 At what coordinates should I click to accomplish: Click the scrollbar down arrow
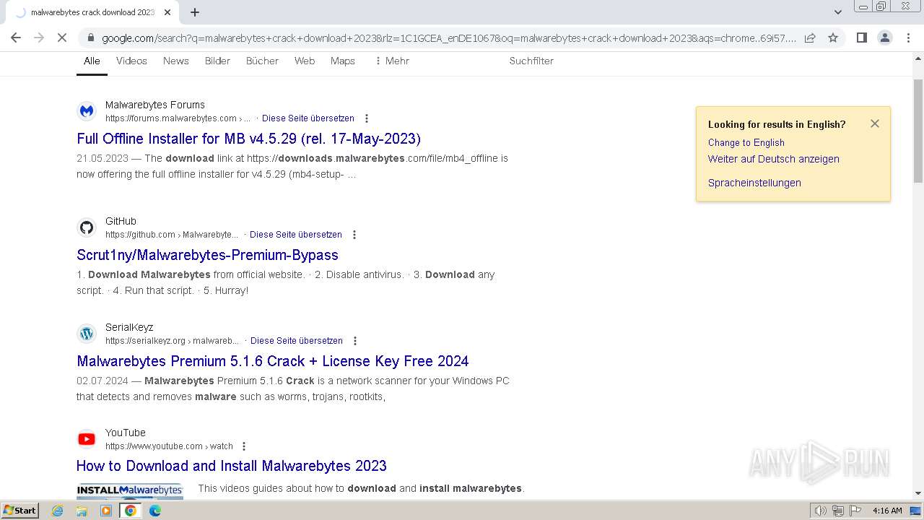(918, 494)
